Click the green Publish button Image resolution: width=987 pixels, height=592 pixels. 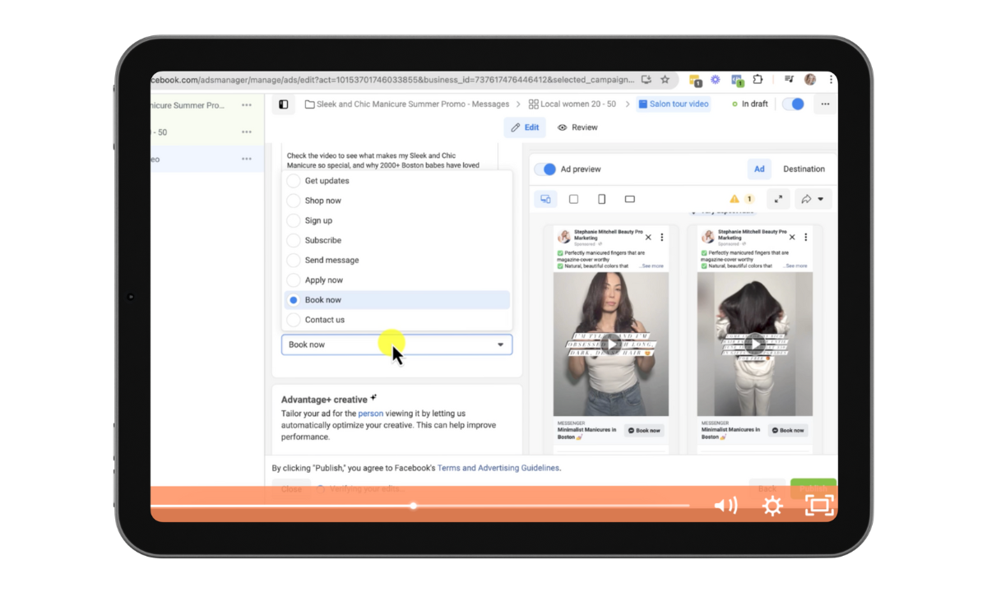(813, 488)
